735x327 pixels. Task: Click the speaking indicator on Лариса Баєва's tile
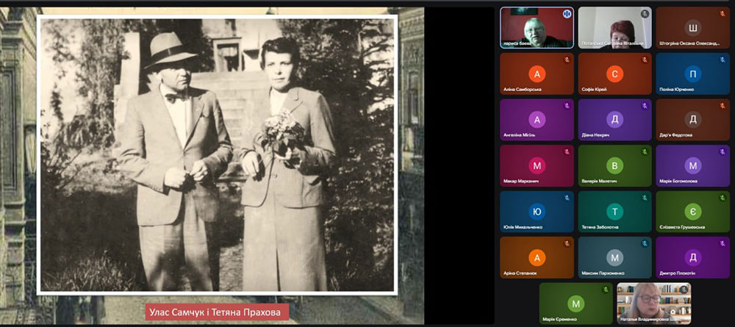pos(567,14)
